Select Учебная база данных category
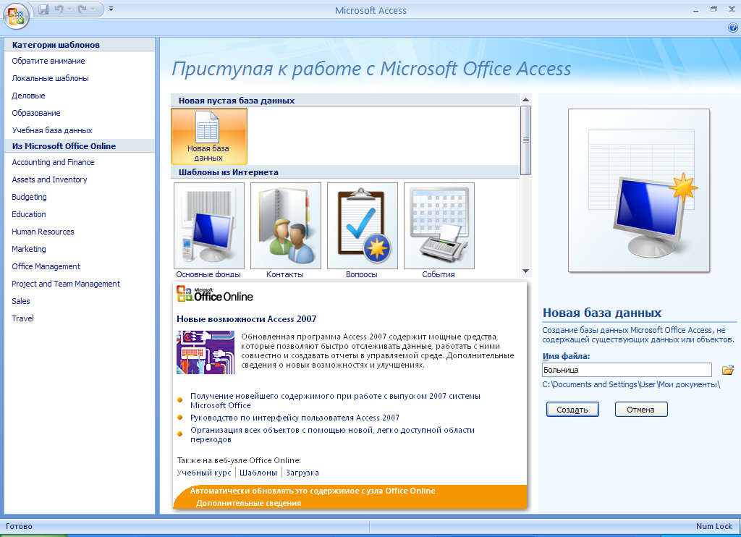741x537 pixels. pos(52,130)
